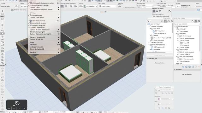Image resolution: width=202 pixels, height=113 pixels.
Task: Open Options Trace submenu
Action: [x=44, y=8]
